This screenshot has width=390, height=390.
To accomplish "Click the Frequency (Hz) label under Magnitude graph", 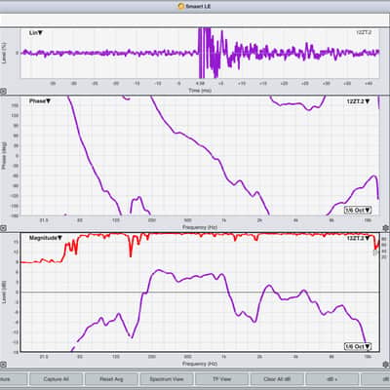I will pos(200,364).
